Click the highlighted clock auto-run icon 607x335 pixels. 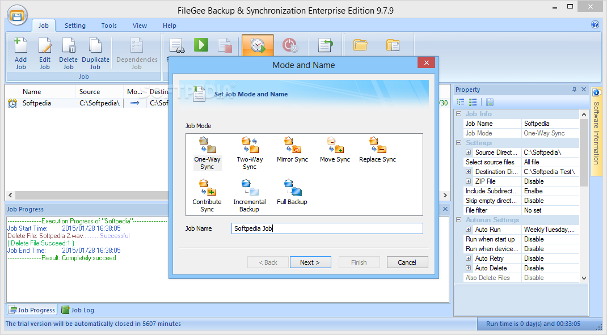[258, 45]
